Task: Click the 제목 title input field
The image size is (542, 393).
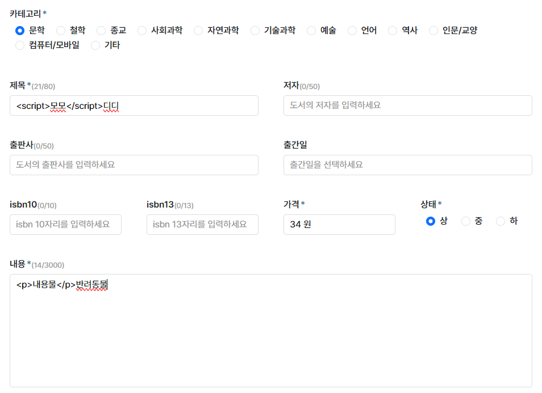Action: click(134, 105)
